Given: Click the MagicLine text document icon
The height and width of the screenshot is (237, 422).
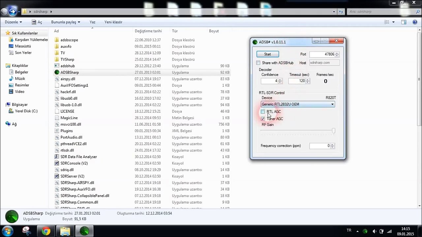Looking at the screenshot, I should pos(57,118).
